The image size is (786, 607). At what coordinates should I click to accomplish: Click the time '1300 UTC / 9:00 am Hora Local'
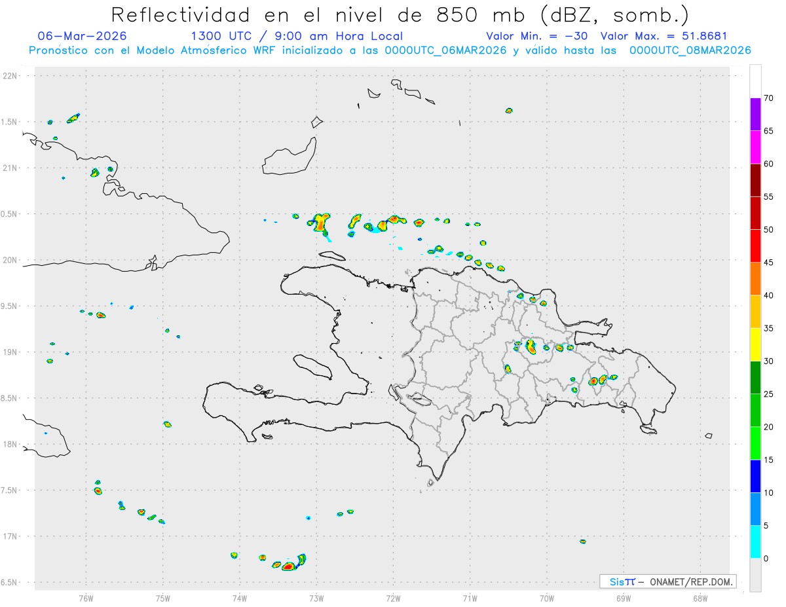pyautogui.click(x=297, y=36)
